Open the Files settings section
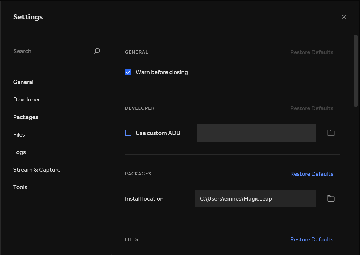 coord(19,134)
